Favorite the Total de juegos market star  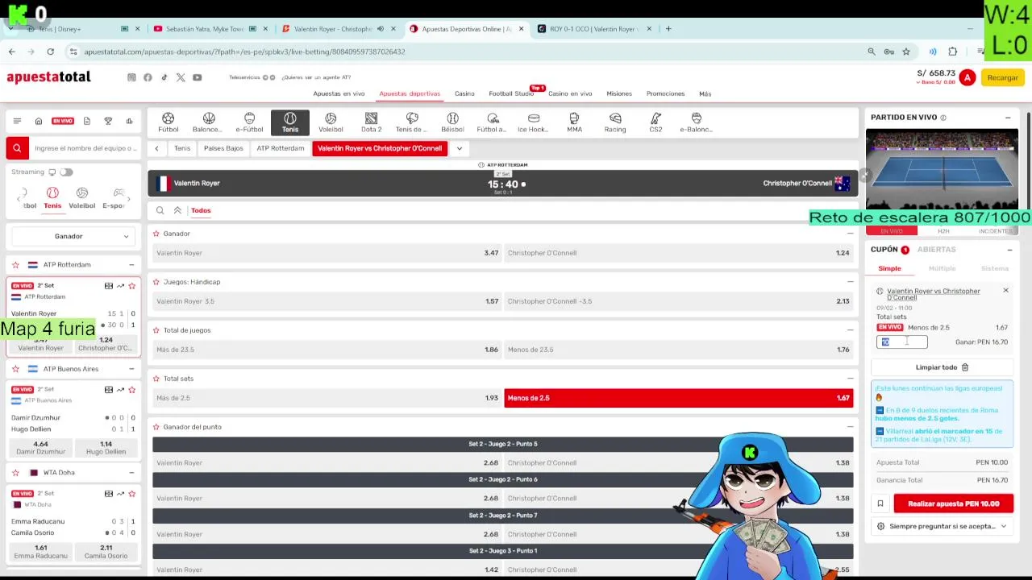coord(156,330)
